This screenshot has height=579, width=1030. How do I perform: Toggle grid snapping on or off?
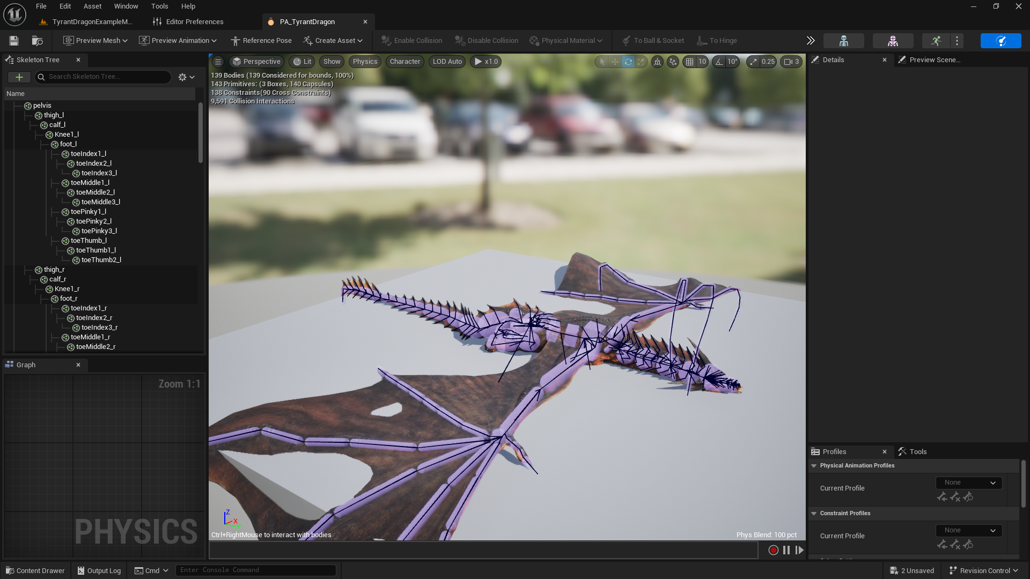coord(690,62)
